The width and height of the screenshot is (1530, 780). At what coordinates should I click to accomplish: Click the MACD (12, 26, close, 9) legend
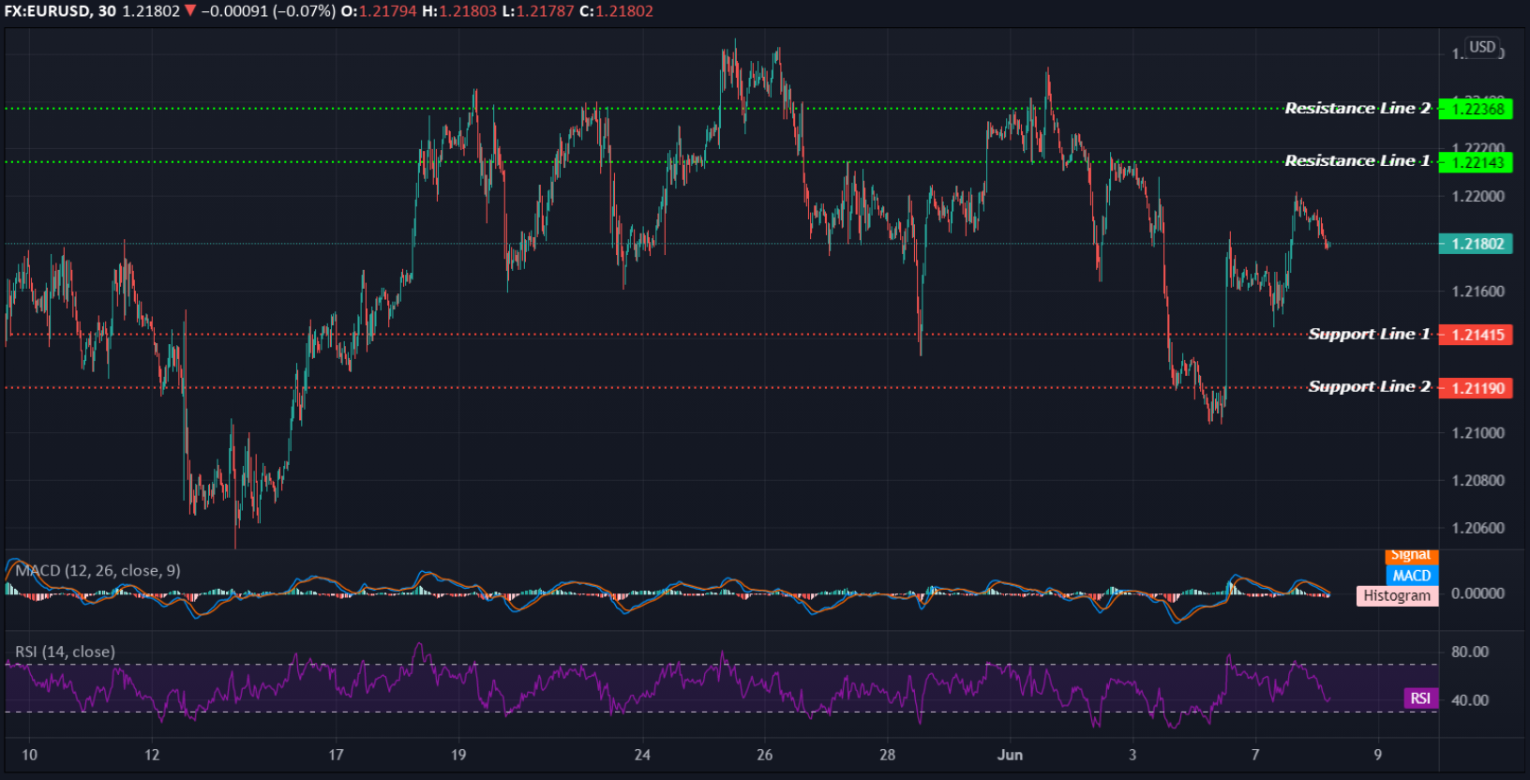(97, 570)
